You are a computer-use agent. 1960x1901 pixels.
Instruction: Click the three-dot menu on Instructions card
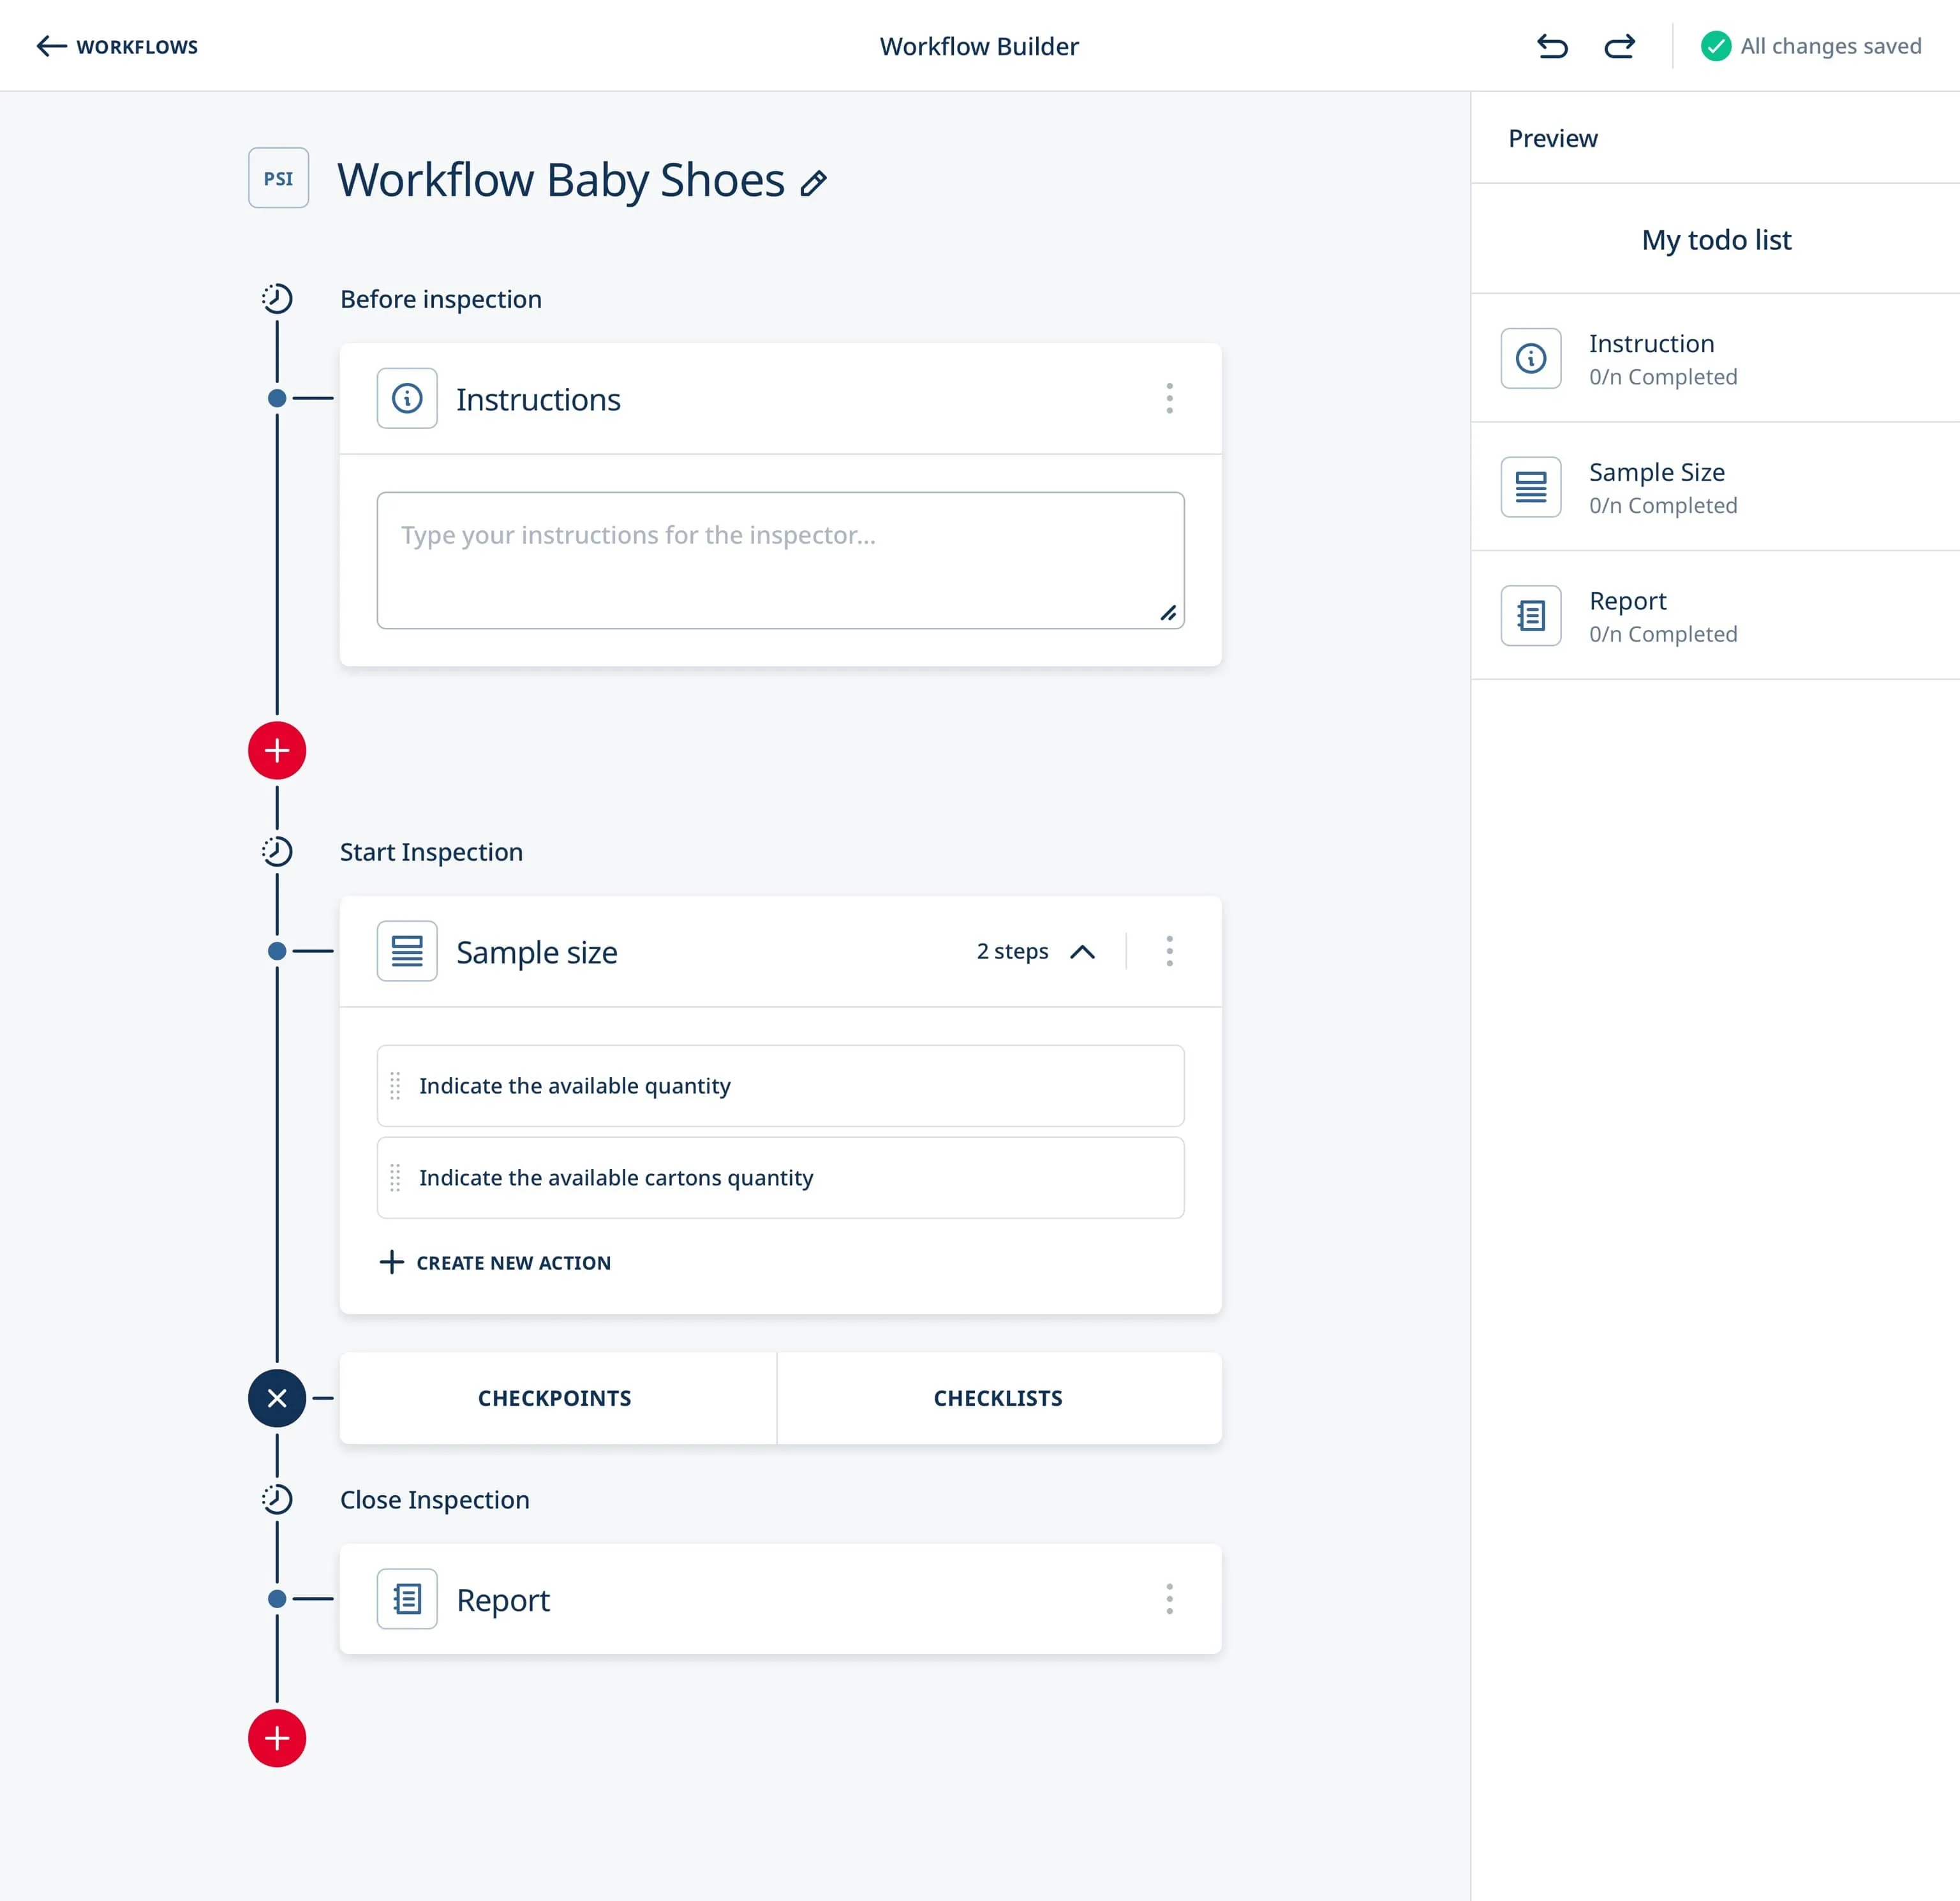pos(1171,399)
